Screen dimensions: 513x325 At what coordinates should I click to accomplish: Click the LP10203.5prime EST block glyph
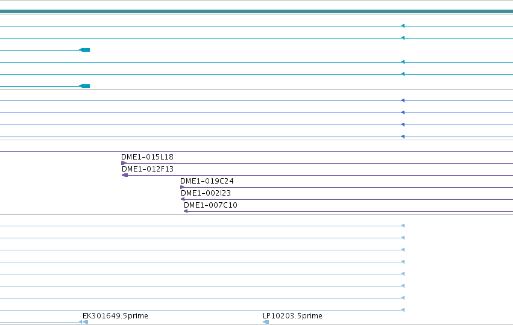point(266,322)
